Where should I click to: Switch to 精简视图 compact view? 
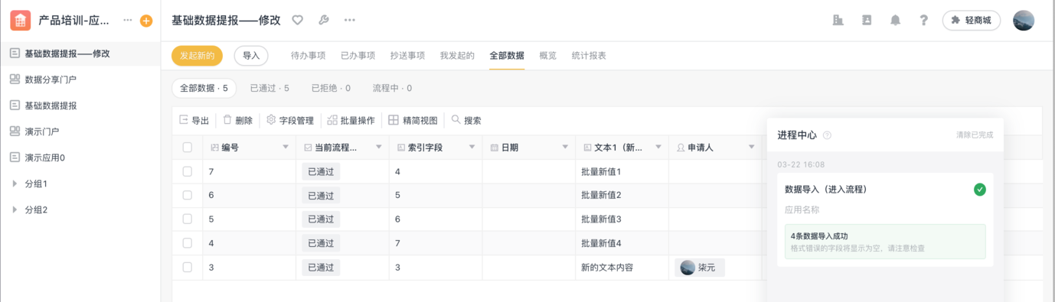click(413, 120)
